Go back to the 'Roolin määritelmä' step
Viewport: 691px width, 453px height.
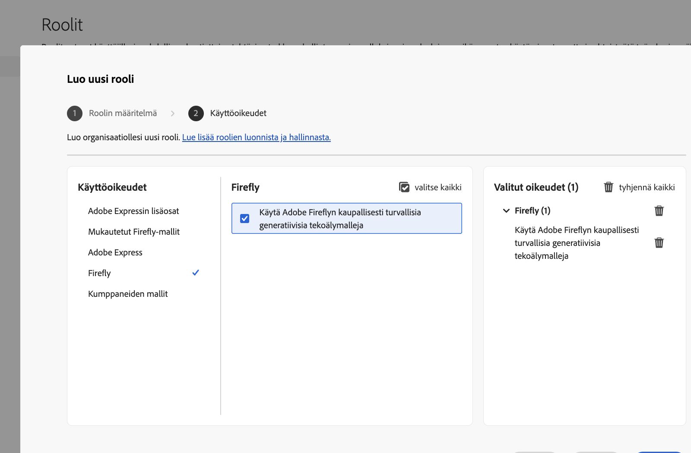(123, 113)
